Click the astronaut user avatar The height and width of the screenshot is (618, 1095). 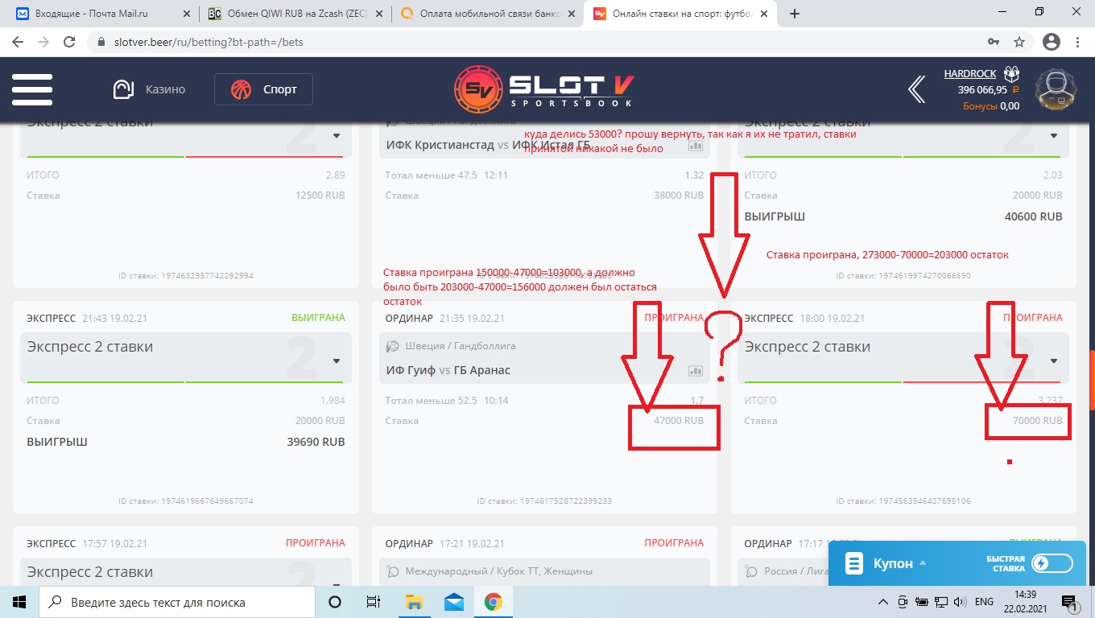coord(1056,89)
